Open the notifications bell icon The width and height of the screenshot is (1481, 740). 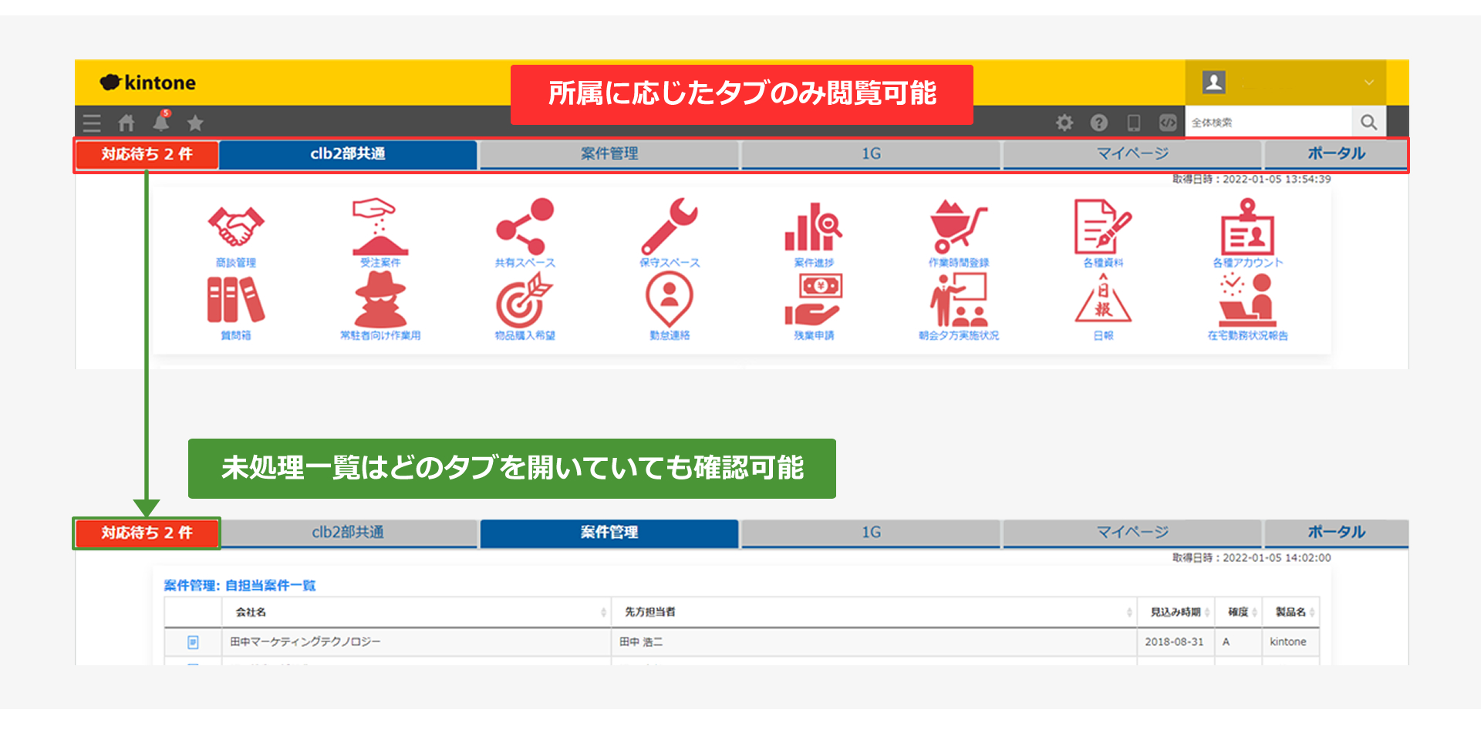pos(161,122)
